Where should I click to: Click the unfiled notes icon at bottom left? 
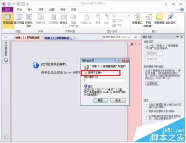[6, 137]
